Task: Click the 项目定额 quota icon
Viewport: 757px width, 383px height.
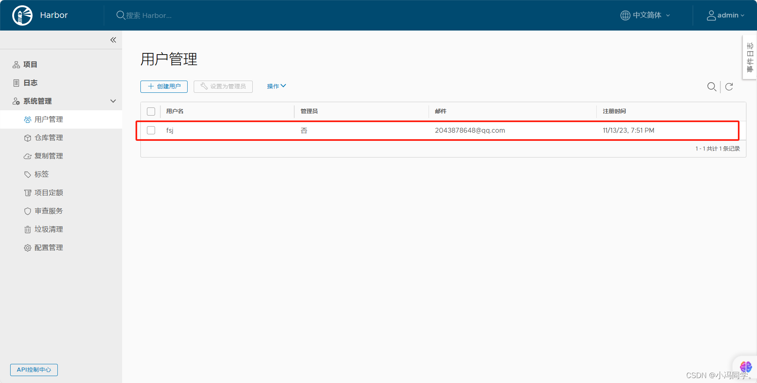Action: coord(28,193)
